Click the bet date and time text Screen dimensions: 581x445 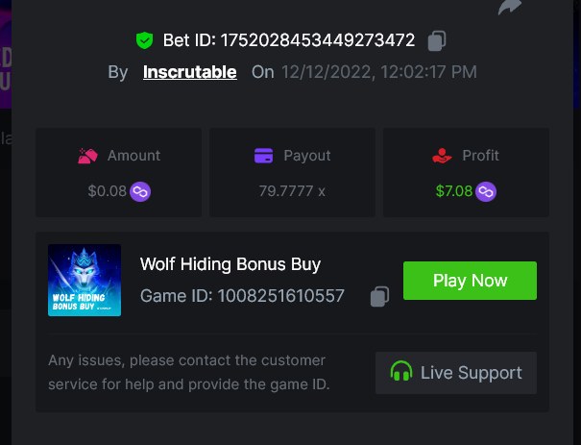[379, 72]
